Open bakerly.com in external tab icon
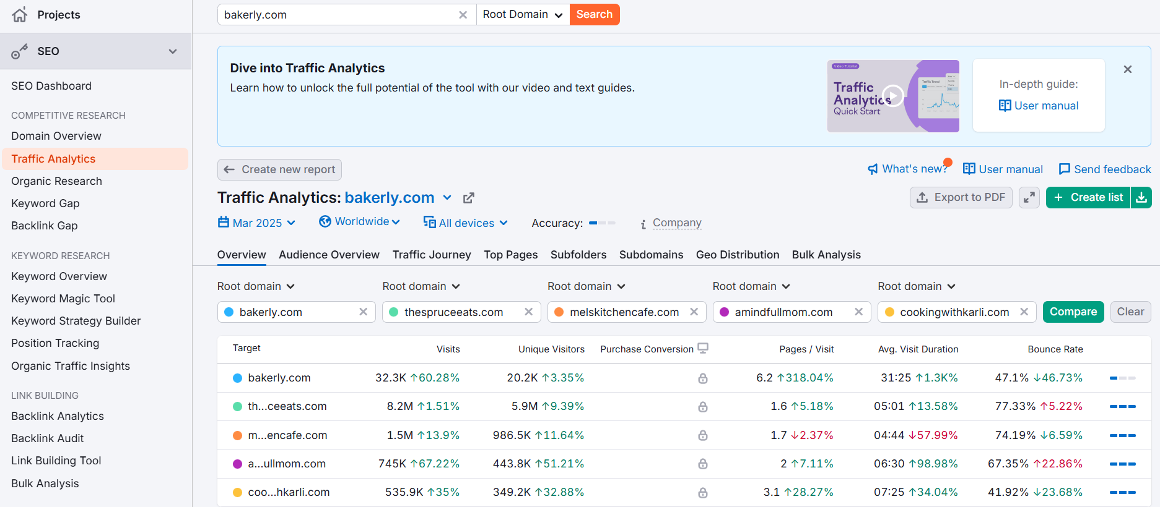The height and width of the screenshot is (507, 1160). (469, 198)
